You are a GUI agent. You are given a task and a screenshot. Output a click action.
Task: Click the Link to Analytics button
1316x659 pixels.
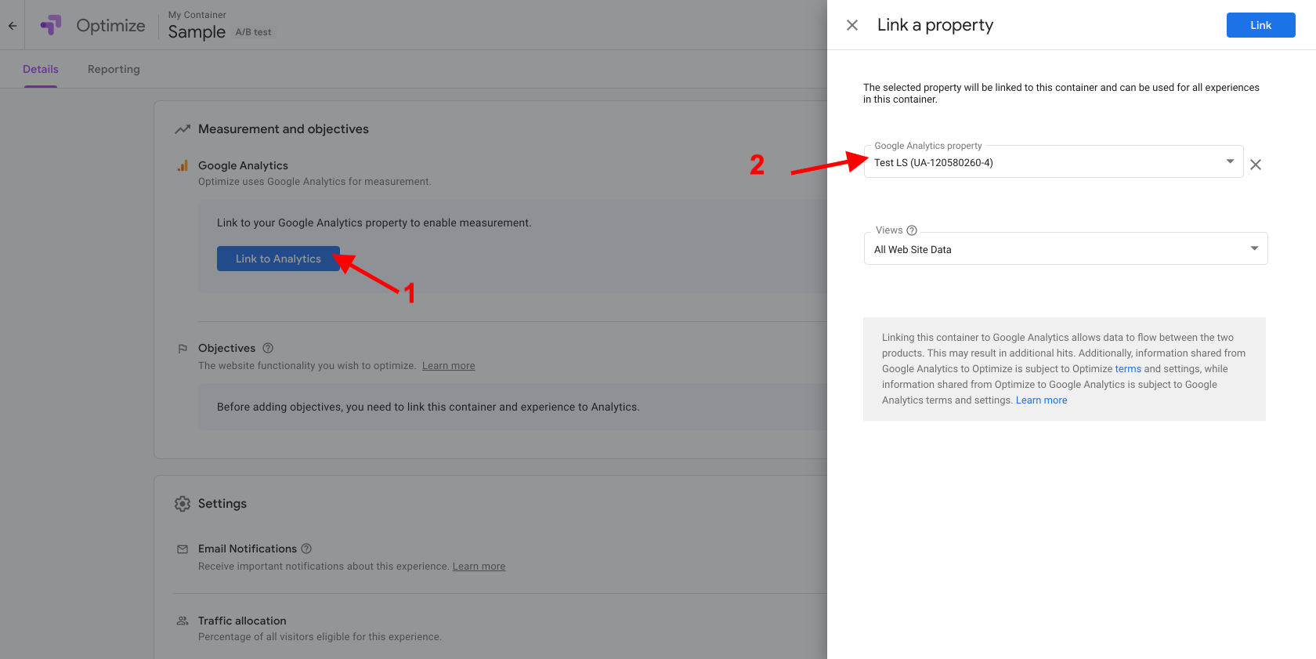point(278,259)
